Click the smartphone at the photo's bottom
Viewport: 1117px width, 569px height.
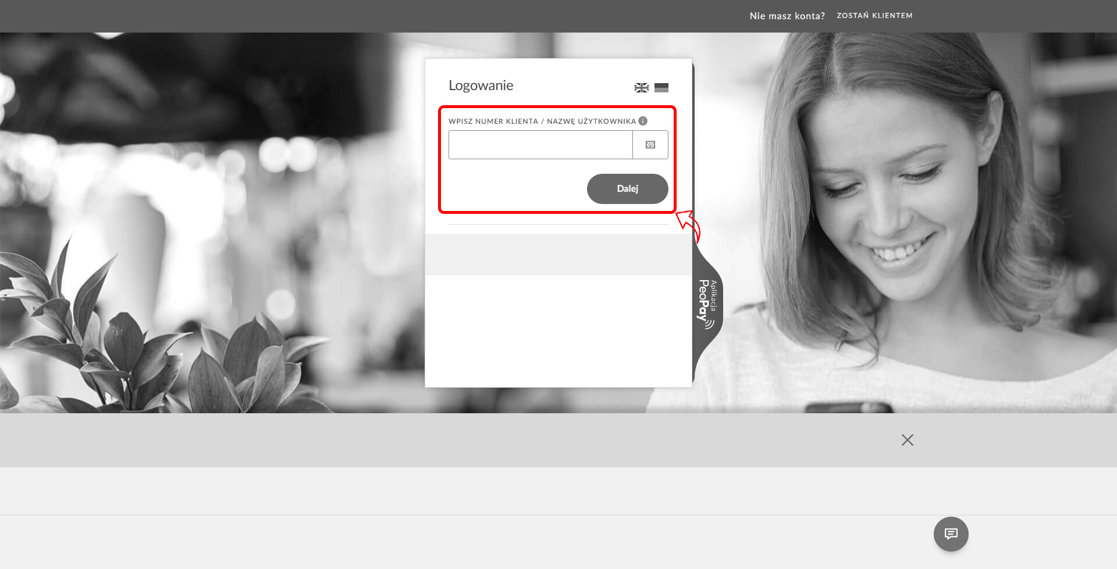point(849,407)
